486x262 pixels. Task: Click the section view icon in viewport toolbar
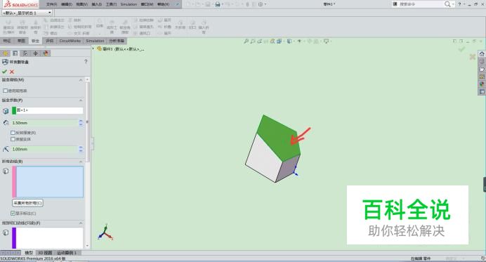tap(272, 41)
